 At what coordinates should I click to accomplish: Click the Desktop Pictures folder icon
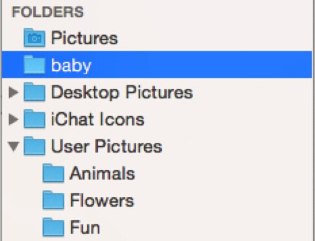(34, 92)
